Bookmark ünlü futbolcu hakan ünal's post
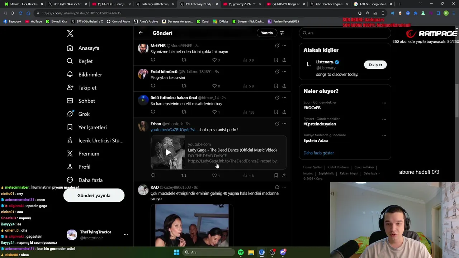This screenshot has height=258, width=459. (x=276, y=112)
